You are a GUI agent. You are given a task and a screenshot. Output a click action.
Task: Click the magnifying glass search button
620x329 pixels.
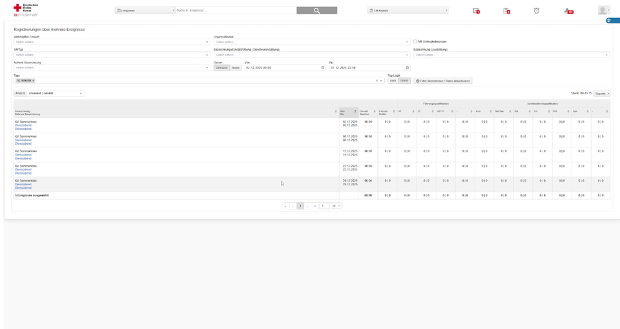point(316,10)
